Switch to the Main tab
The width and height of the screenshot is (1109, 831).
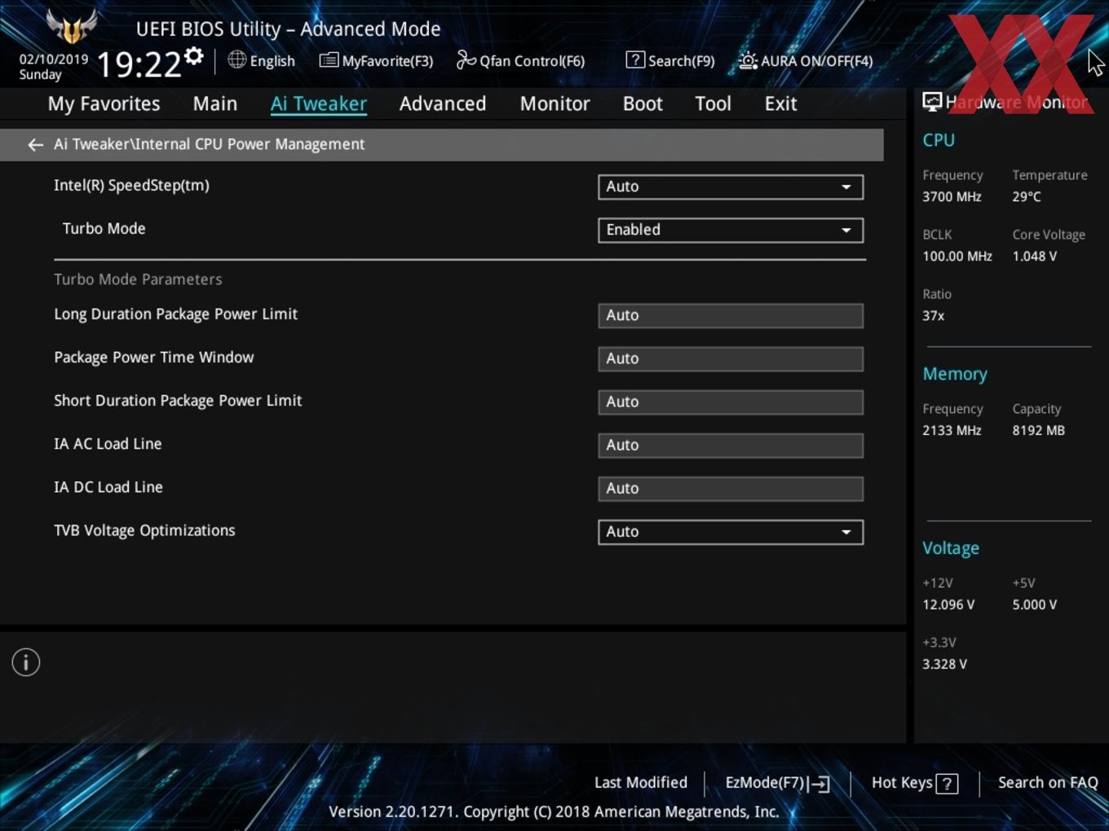215,103
